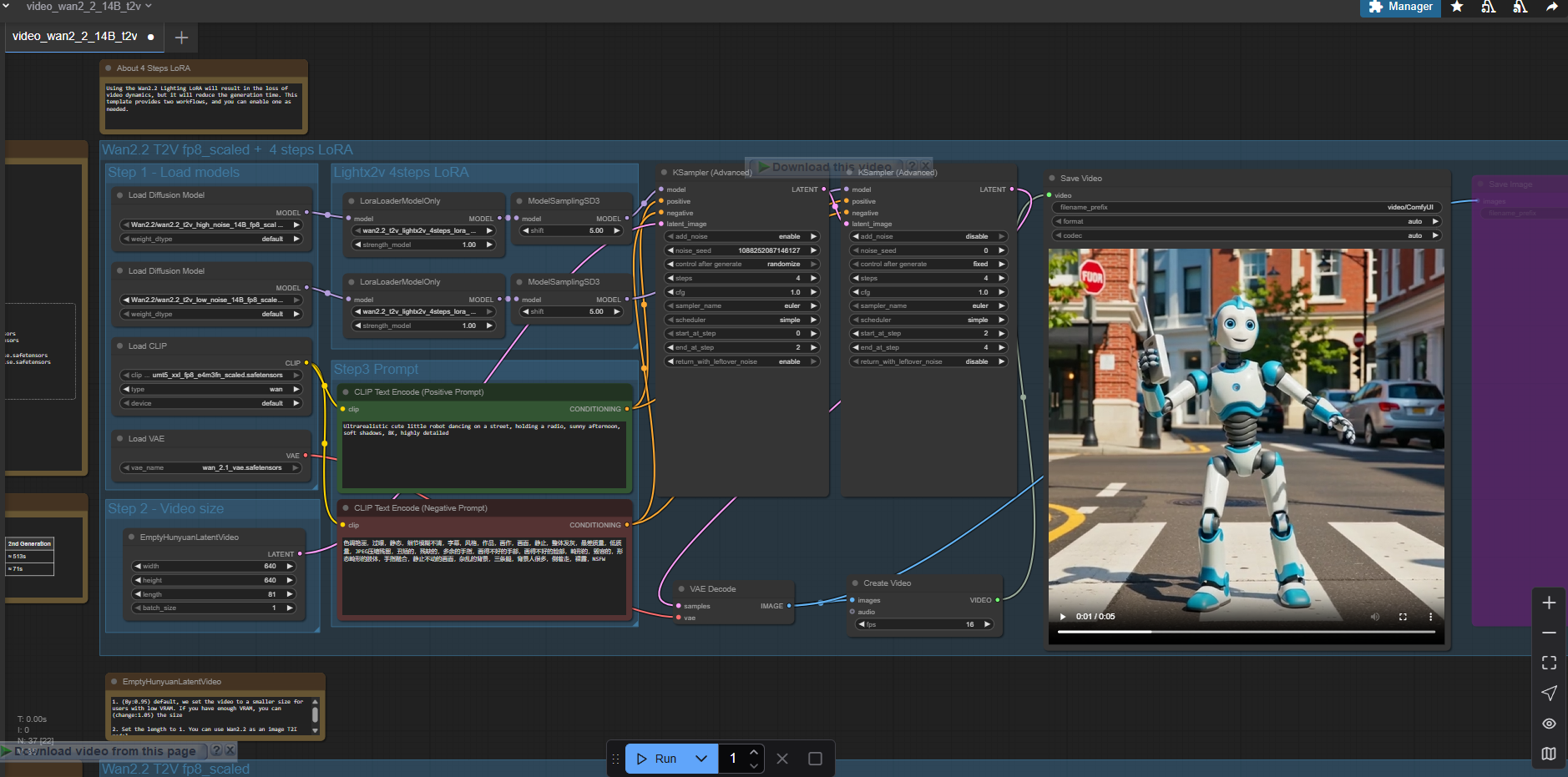This screenshot has height=777, width=1568.
Task: Click the share arrow icon in top bar
Action: (x=1552, y=7)
